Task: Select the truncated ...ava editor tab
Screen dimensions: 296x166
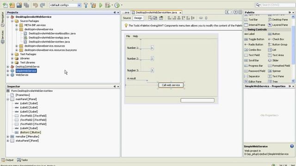Action: [126, 12]
